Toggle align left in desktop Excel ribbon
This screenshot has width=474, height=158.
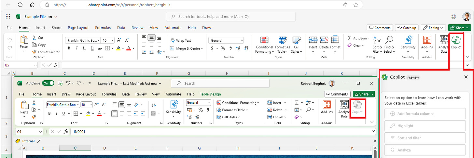click(x=115, y=113)
